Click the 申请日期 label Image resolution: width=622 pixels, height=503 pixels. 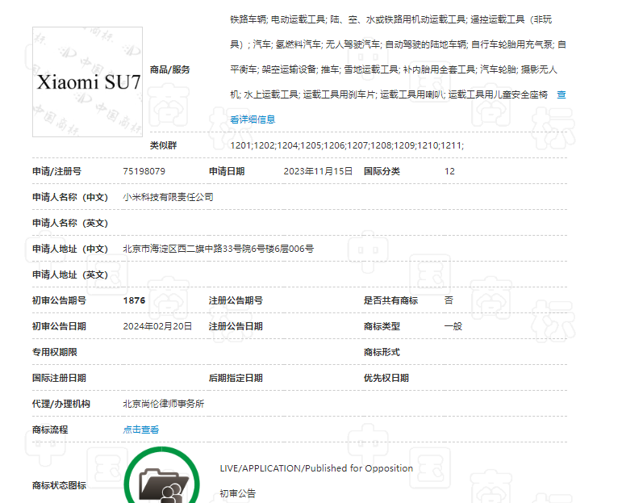tap(227, 171)
